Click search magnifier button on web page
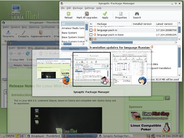Image resolution: width=184 pixels, height=138 pixels. 167,98
